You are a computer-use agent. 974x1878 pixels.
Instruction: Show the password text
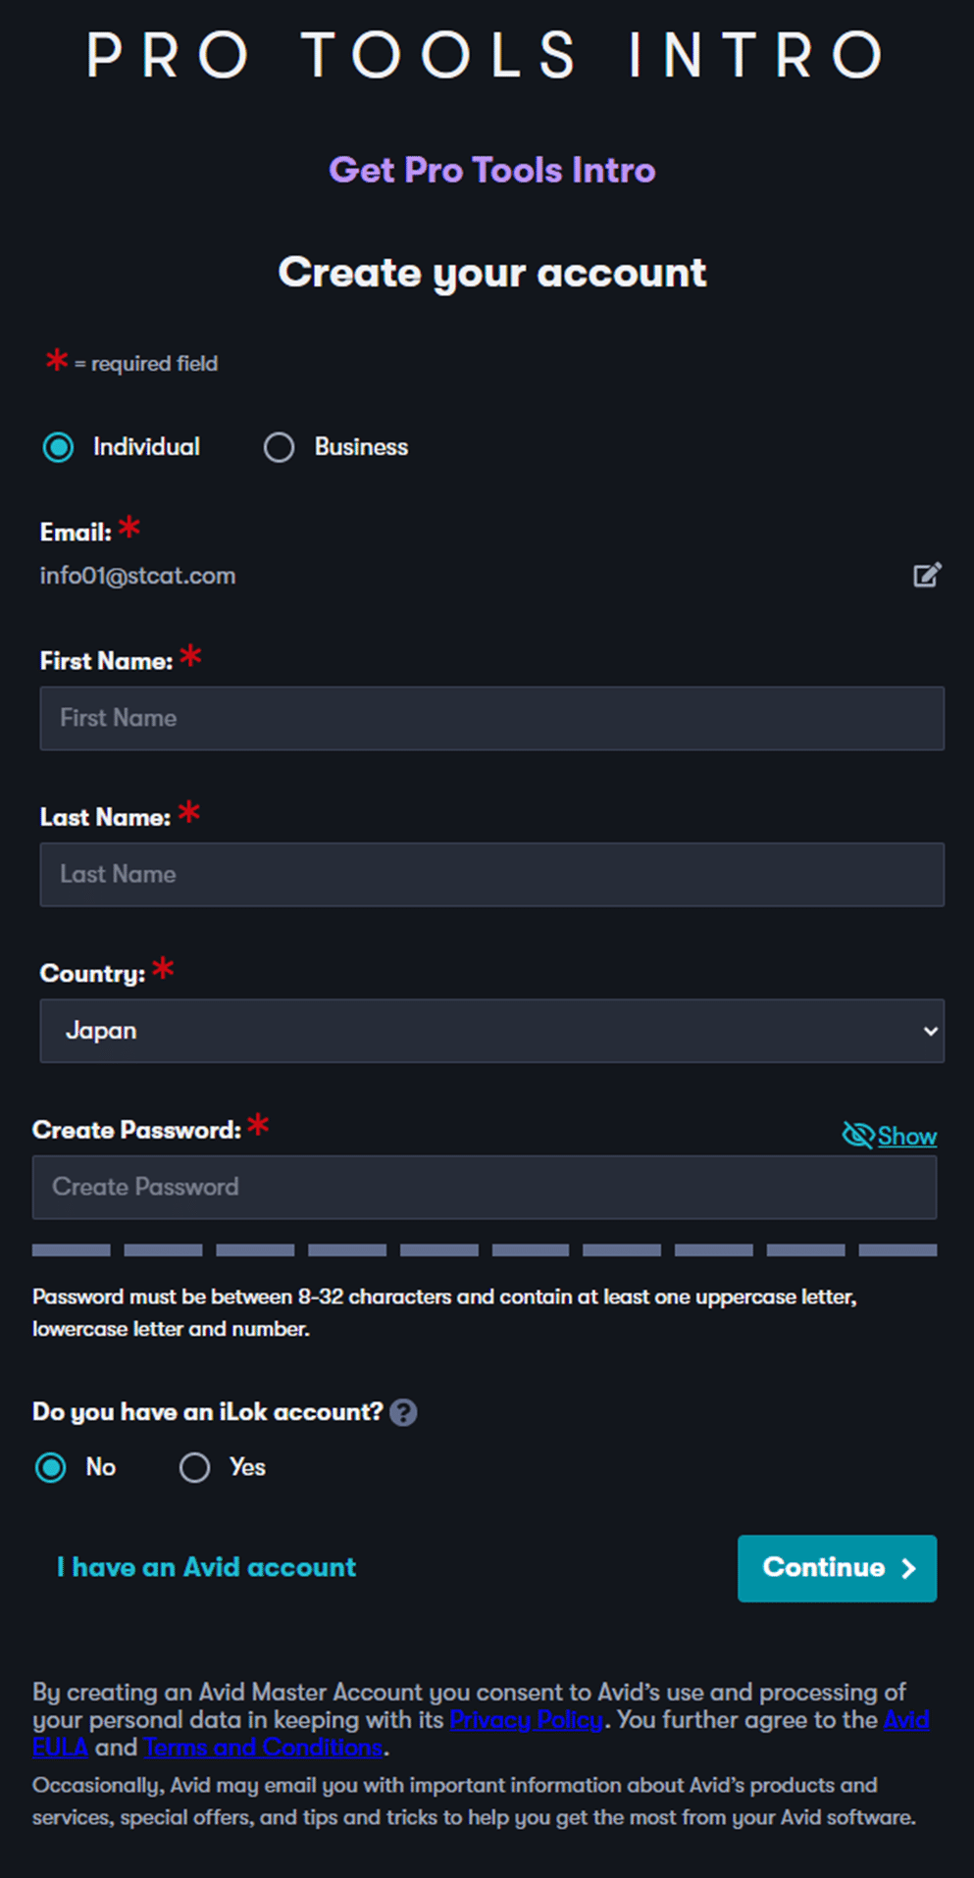pyautogui.click(x=907, y=1136)
